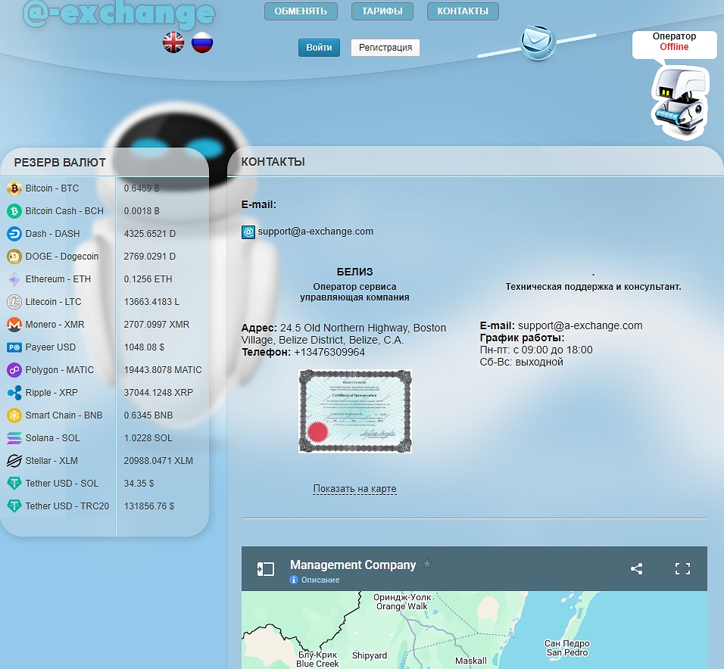The image size is (724, 669).
Task: Go to the КОНТАКТЫ page
Action: 463,11
